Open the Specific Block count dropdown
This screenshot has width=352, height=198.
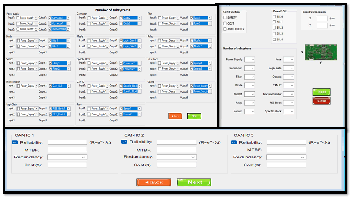289,111
